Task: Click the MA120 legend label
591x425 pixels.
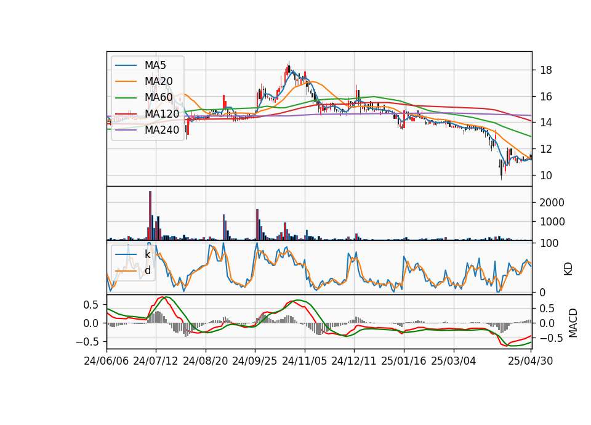Action: pos(162,114)
